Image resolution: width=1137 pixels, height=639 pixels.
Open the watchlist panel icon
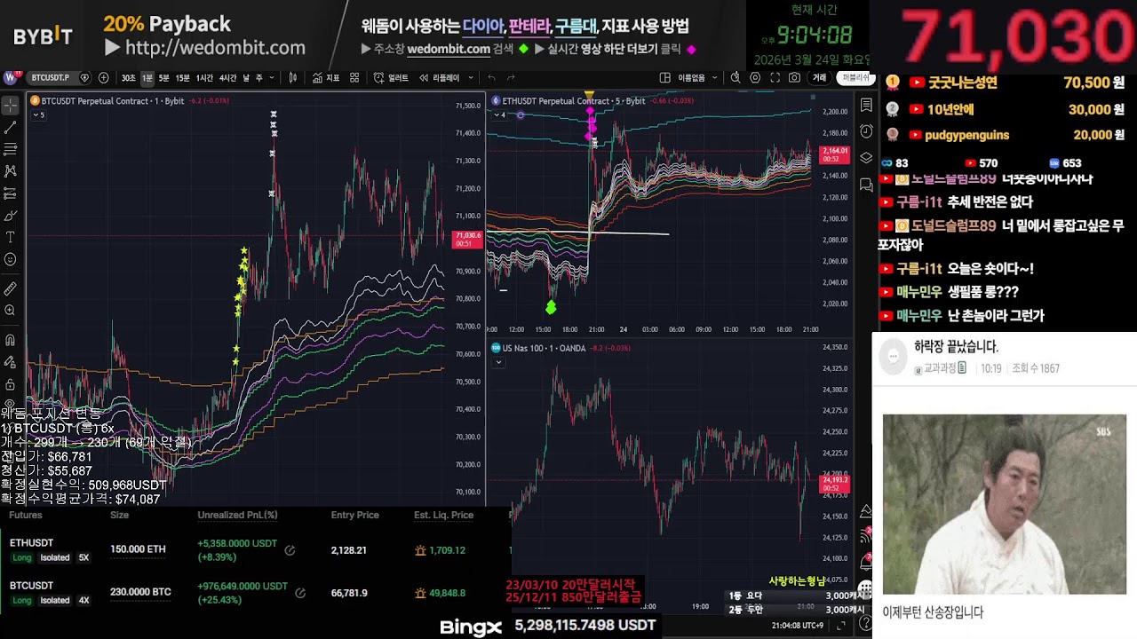pos(866,106)
